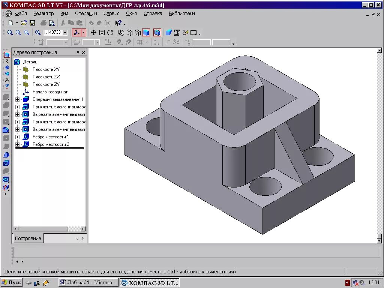Click the pin icon of the tree panel
This screenshot has height=288, width=384.
pos(78,52)
